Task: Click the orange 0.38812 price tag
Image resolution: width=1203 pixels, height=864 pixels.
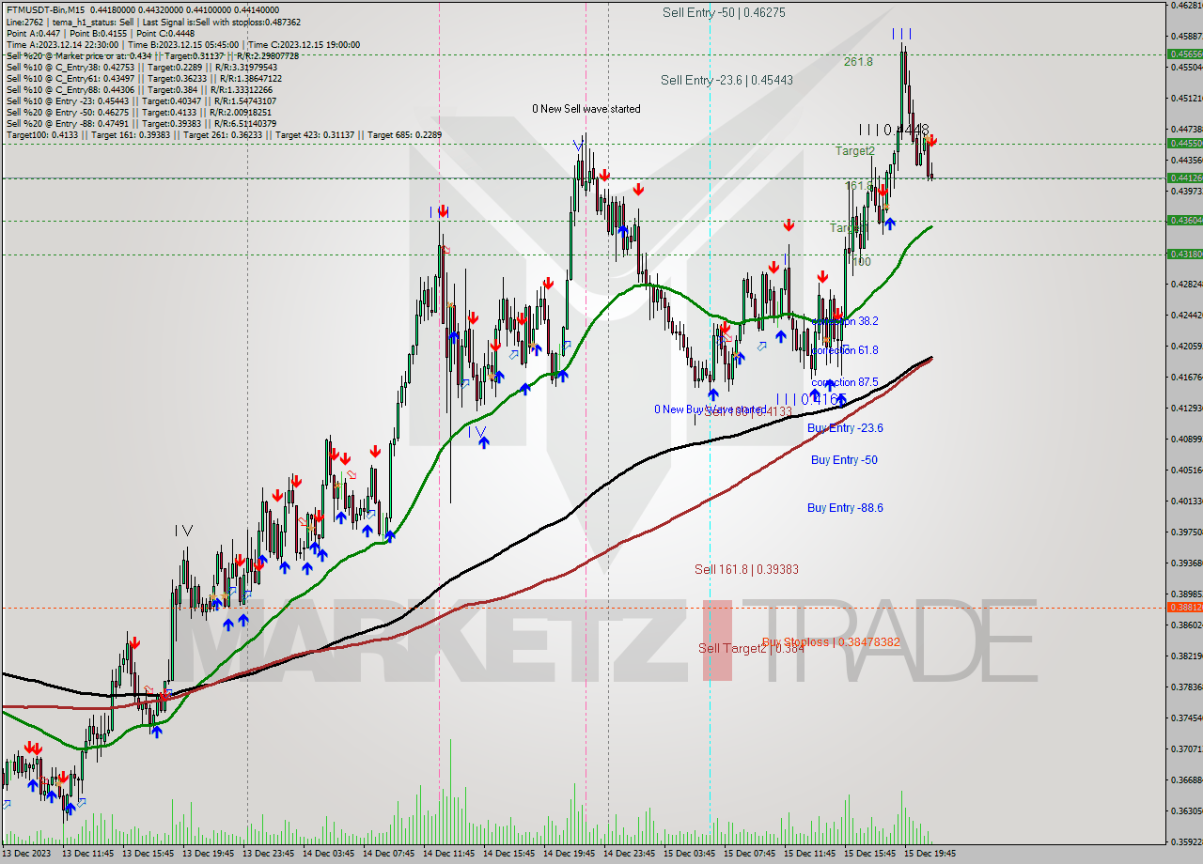Action: [x=1184, y=607]
